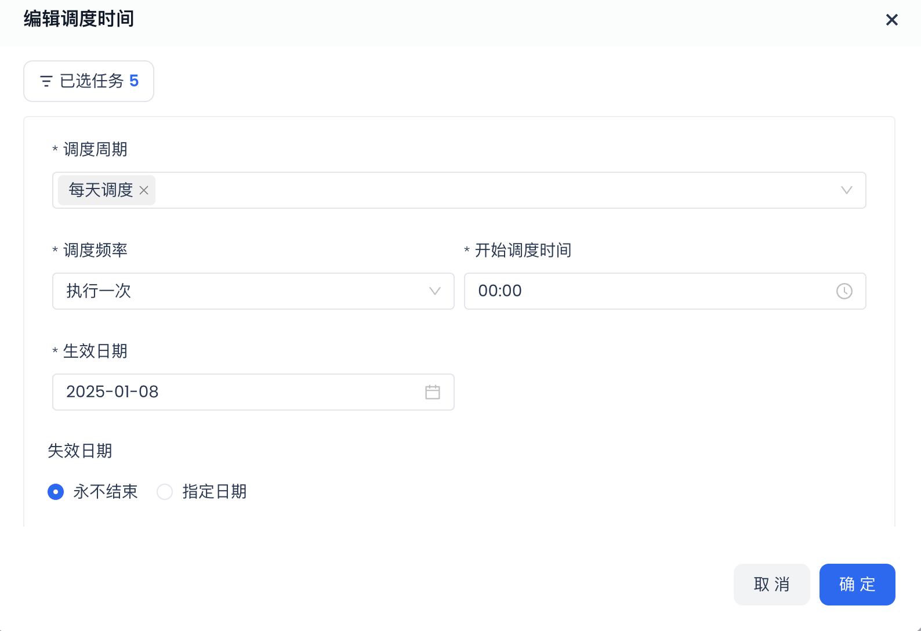Click the 指定日期 label text
The height and width of the screenshot is (631, 921).
point(215,492)
